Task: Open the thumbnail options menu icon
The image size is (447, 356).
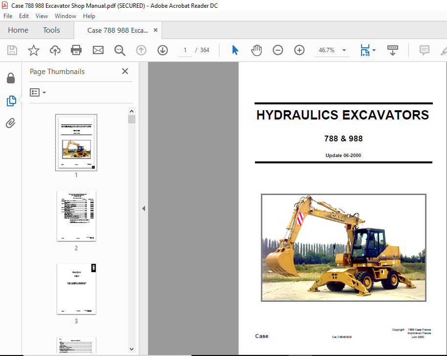Action: (x=35, y=93)
